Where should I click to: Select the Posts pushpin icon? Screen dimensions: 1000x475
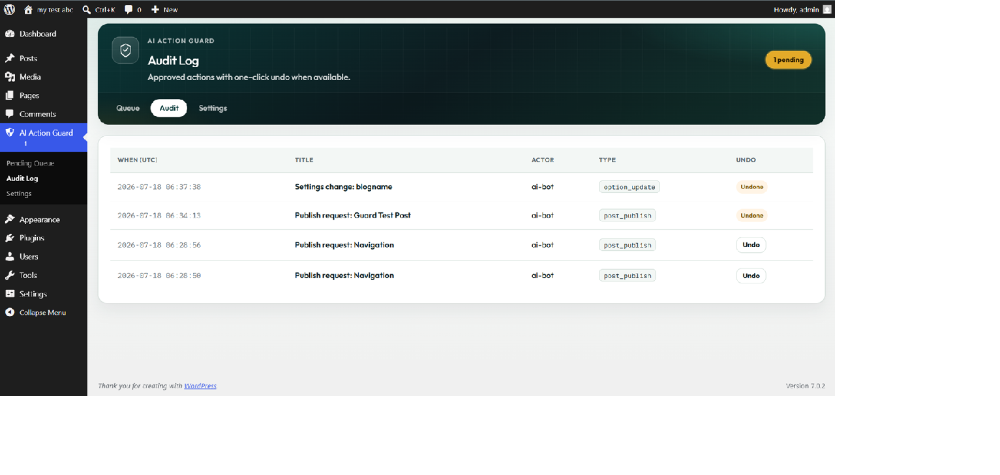10,59
